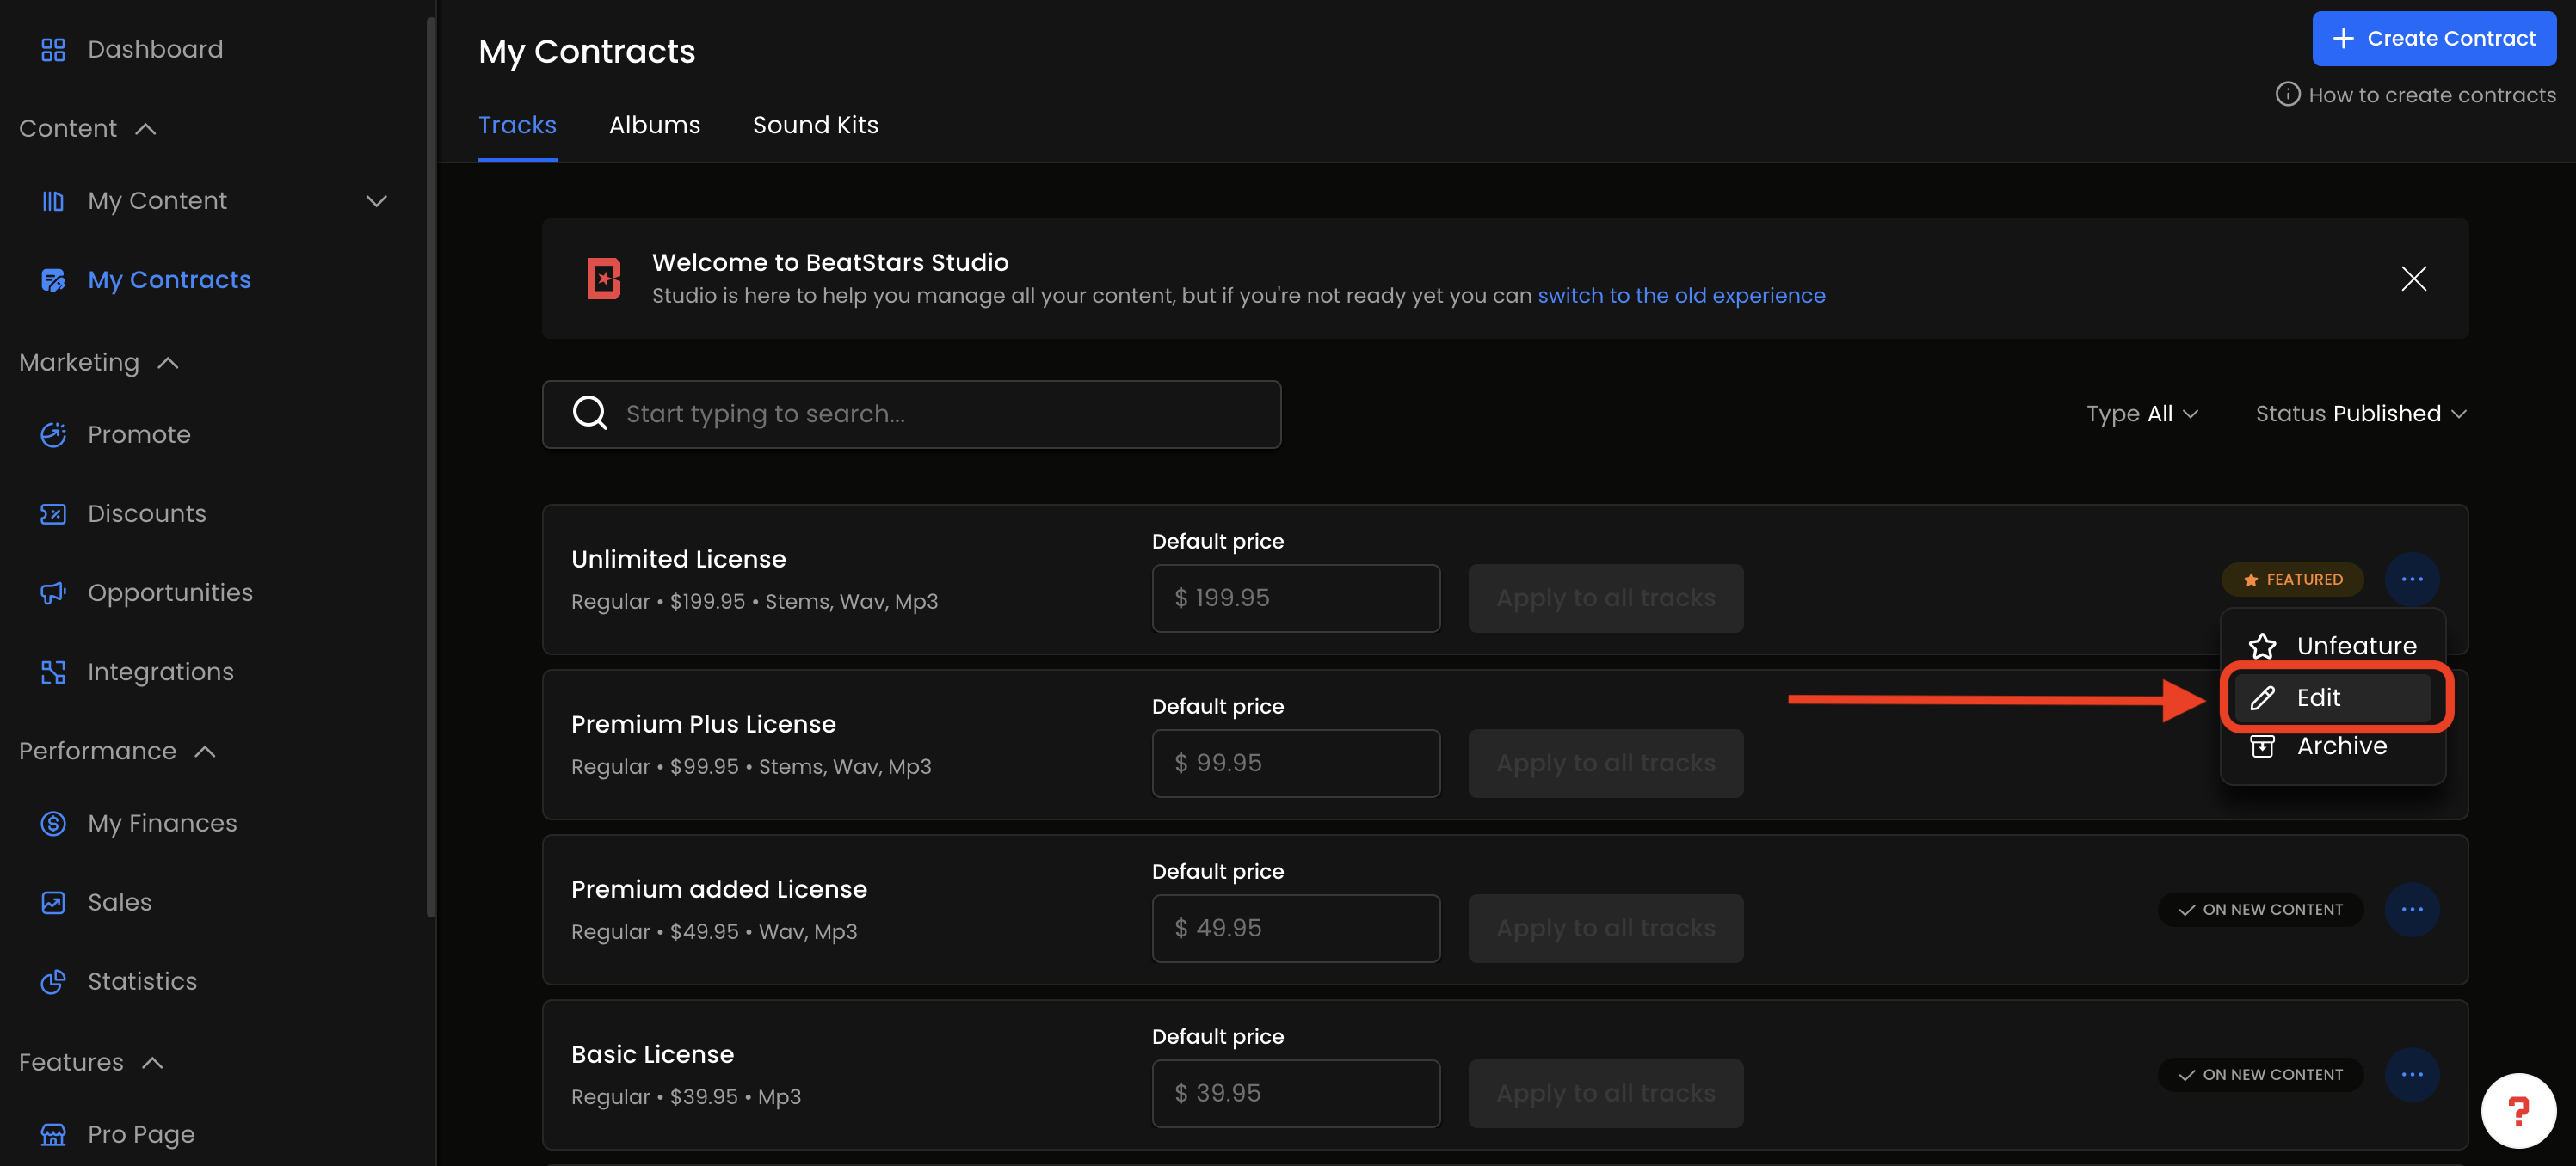
Task: Click the Statistics pie chart icon
Action: (53, 981)
